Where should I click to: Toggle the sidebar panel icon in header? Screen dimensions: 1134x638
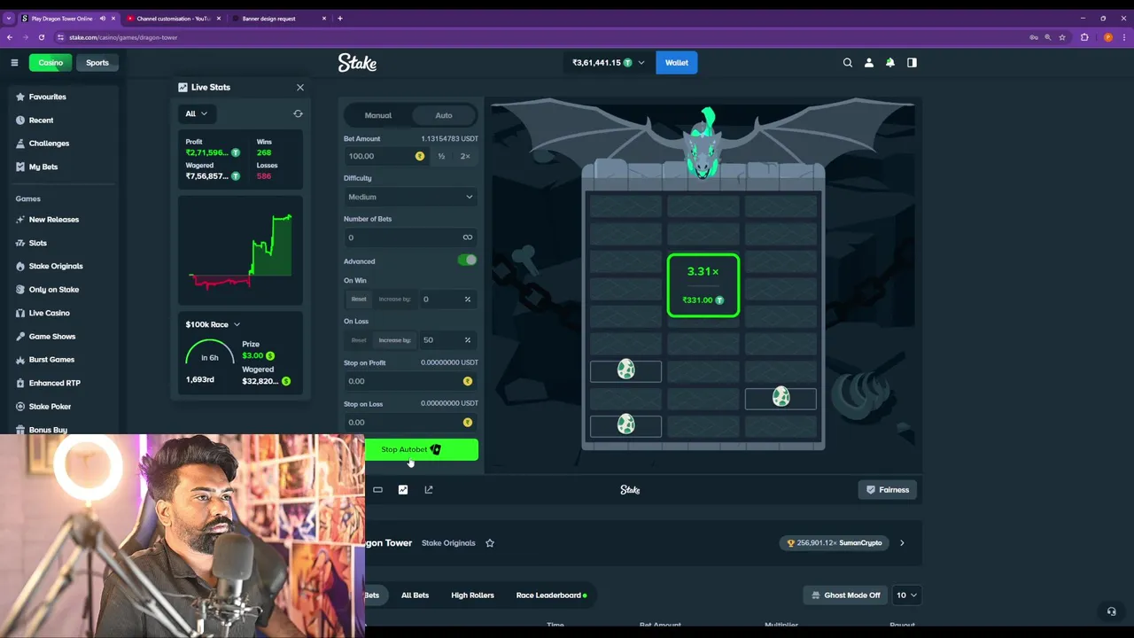click(x=912, y=62)
